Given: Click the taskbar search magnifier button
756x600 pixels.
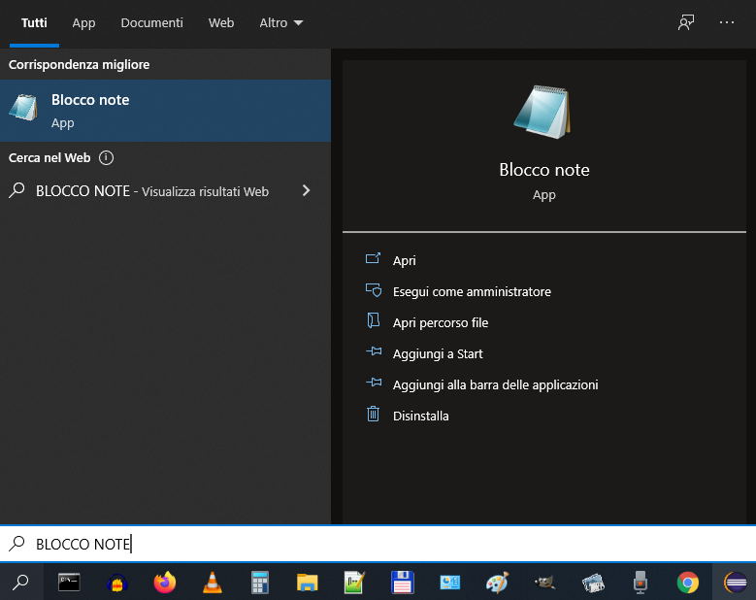Looking at the screenshot, I should [20, 583].
